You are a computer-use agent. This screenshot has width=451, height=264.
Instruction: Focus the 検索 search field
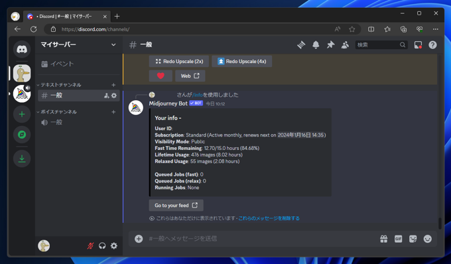coord(381,45)
